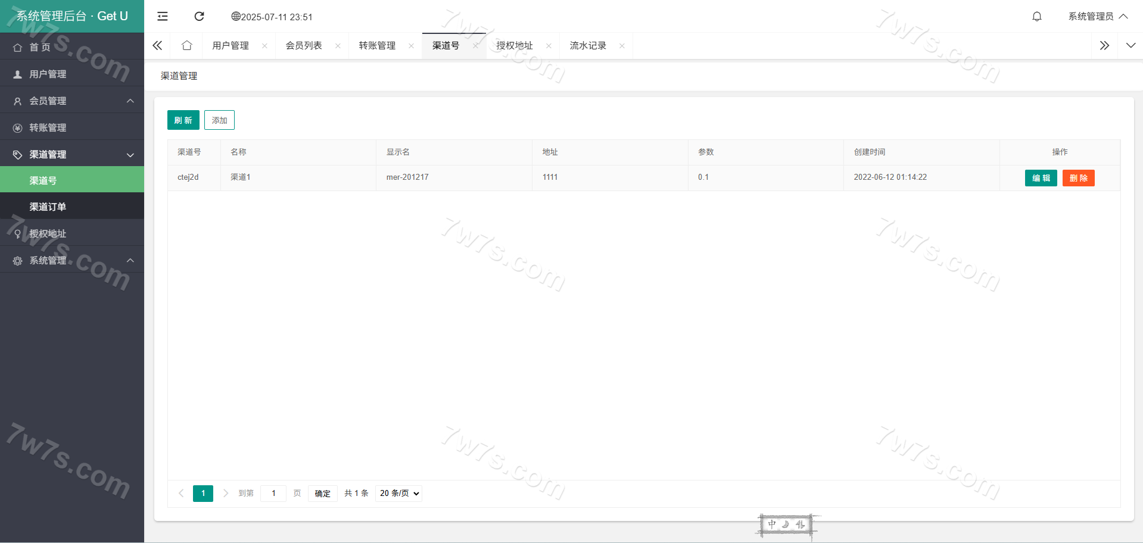Image resolution: width=1143 pixels, height=543 pixels.
Task: Click the page number jump input field
Action: pos(273,494)
